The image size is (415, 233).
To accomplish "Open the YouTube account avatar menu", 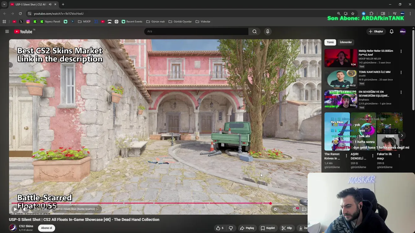I will tap(403, 31).
